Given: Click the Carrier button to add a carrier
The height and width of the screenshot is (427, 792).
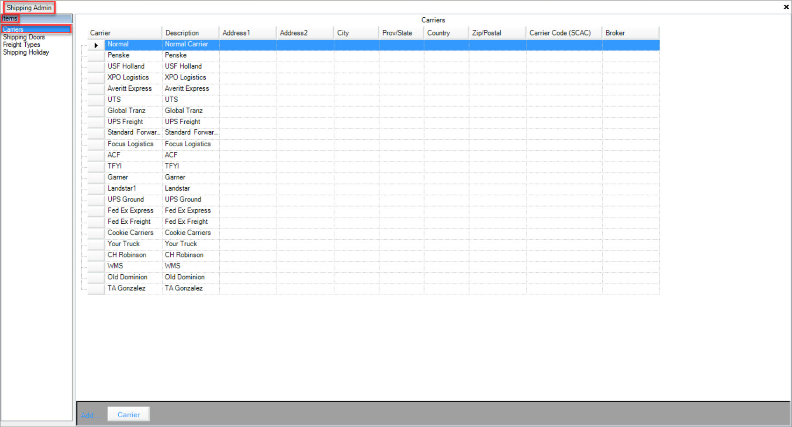Looking at the screenshot, I should 129,414.
